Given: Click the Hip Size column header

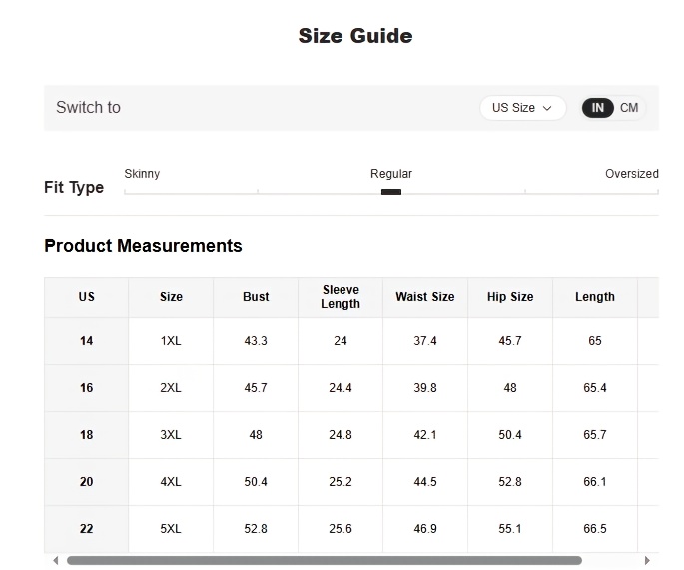Looking at the screenshot, I should (x=510, y=297).
